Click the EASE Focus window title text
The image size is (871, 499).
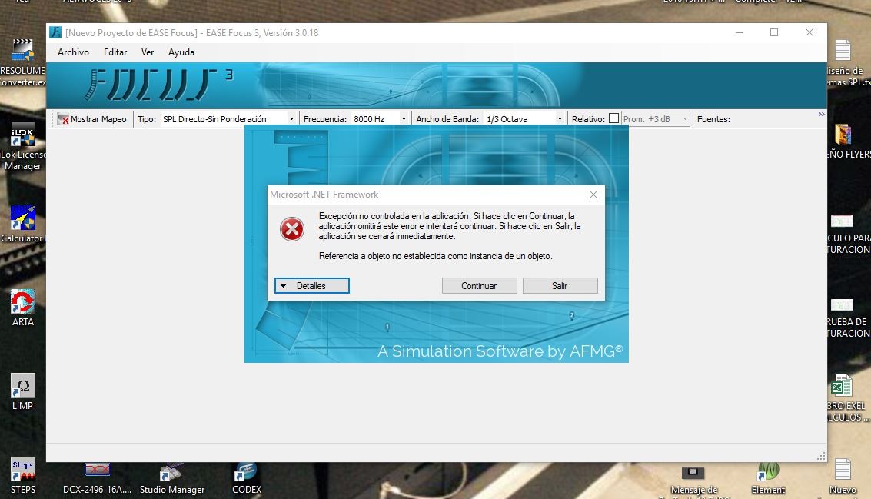tap(191, 33)
